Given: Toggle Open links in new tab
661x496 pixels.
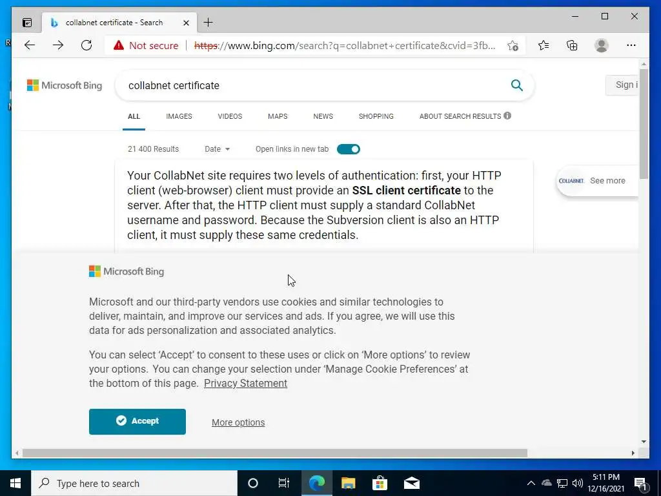Looking at the screenshot, I should coord(349,149).
